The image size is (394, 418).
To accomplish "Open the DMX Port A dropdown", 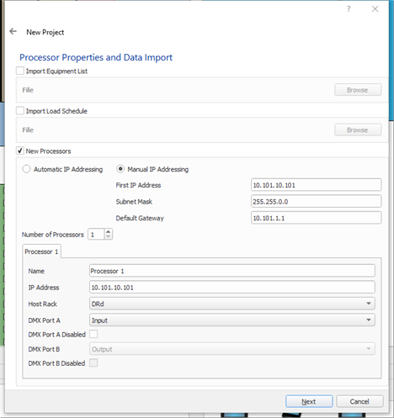I will [x=232, y=320].
